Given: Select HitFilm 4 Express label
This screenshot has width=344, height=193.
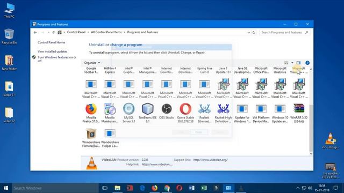Looking at the screenshot, I should click(110, 70).
